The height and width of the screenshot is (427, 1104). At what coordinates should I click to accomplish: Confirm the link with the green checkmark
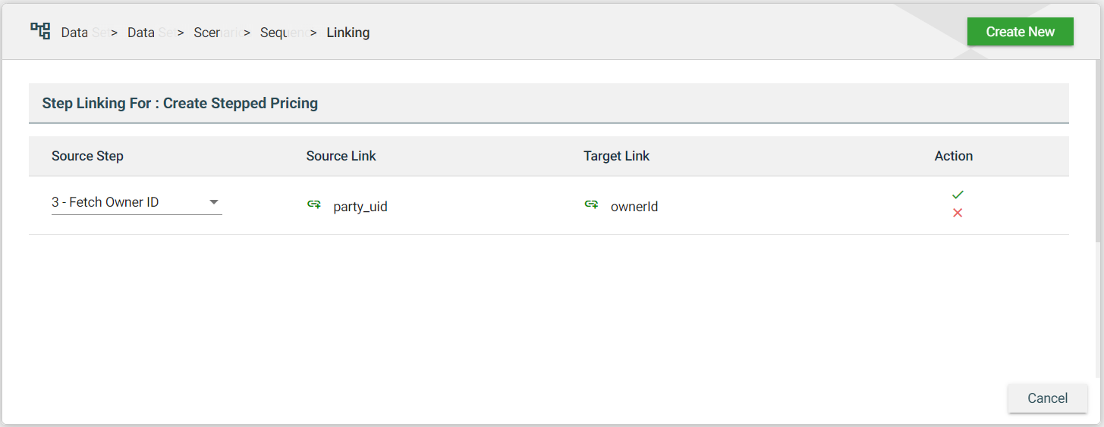[x=958, y=195]
